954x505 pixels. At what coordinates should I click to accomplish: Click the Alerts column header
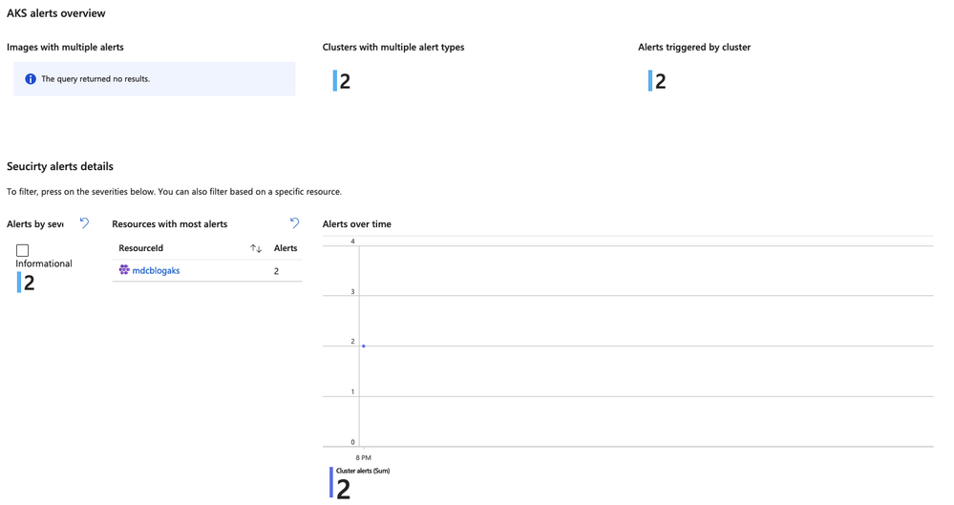[x=286, y=248]
